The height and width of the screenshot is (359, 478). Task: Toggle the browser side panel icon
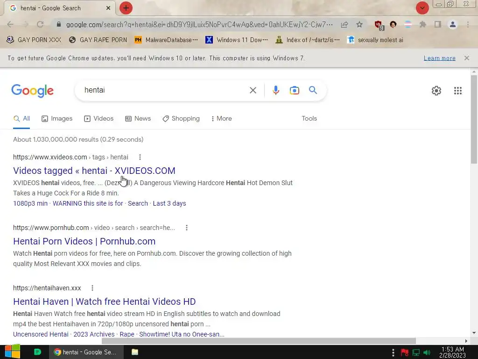pyautogui.click(x=438, y=24)
